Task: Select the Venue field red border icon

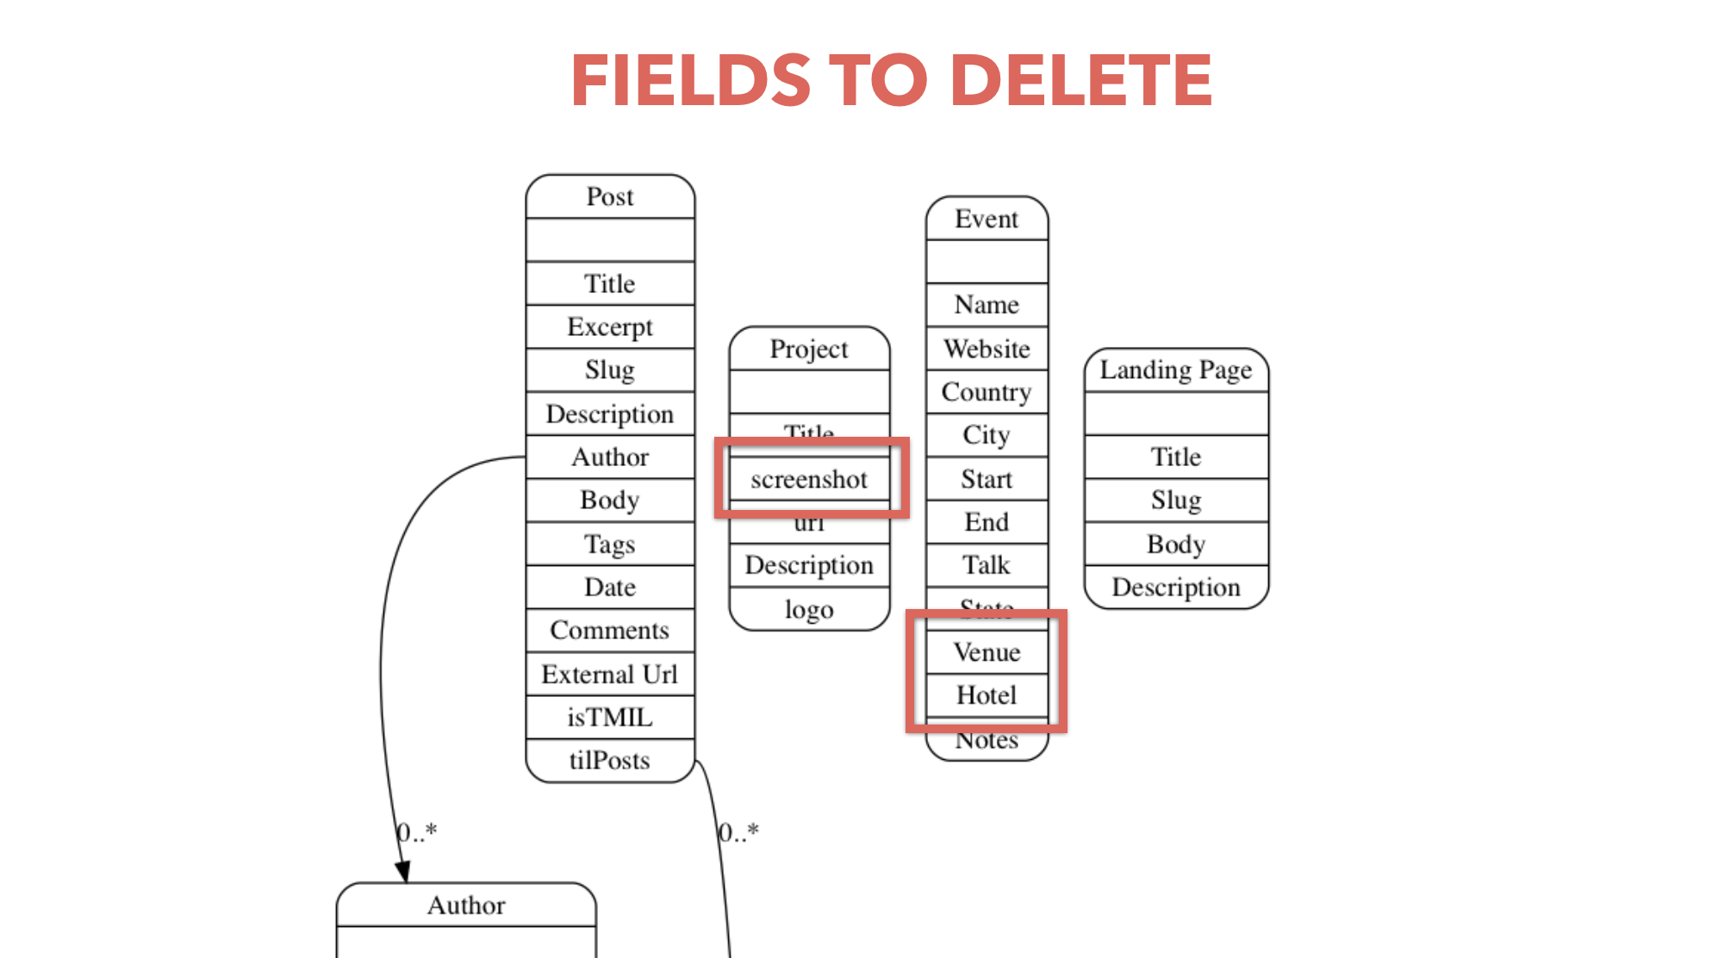Action: (x=987, y=654)
